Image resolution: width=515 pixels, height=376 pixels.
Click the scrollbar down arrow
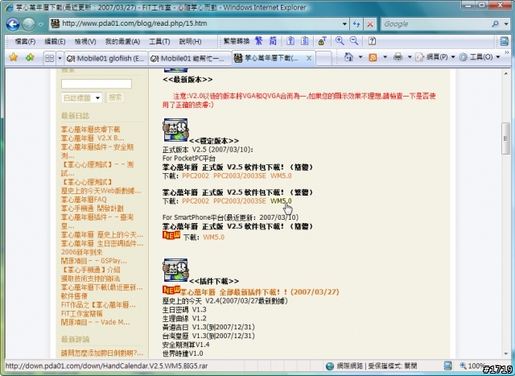pyautogui.click(x=506, y=354)
